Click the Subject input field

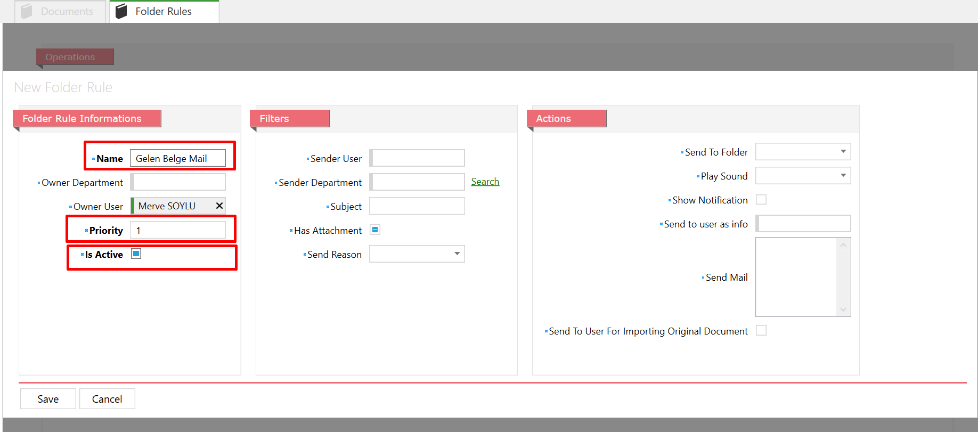tap(417, 206)
